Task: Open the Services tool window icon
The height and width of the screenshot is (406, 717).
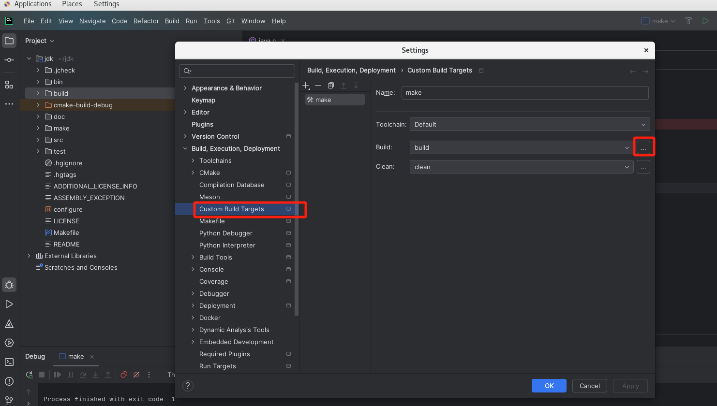Action: tap(9, 343)
